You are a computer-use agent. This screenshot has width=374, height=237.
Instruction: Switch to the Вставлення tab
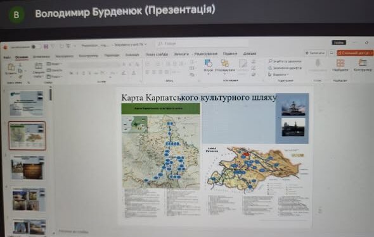click(41, 57)
